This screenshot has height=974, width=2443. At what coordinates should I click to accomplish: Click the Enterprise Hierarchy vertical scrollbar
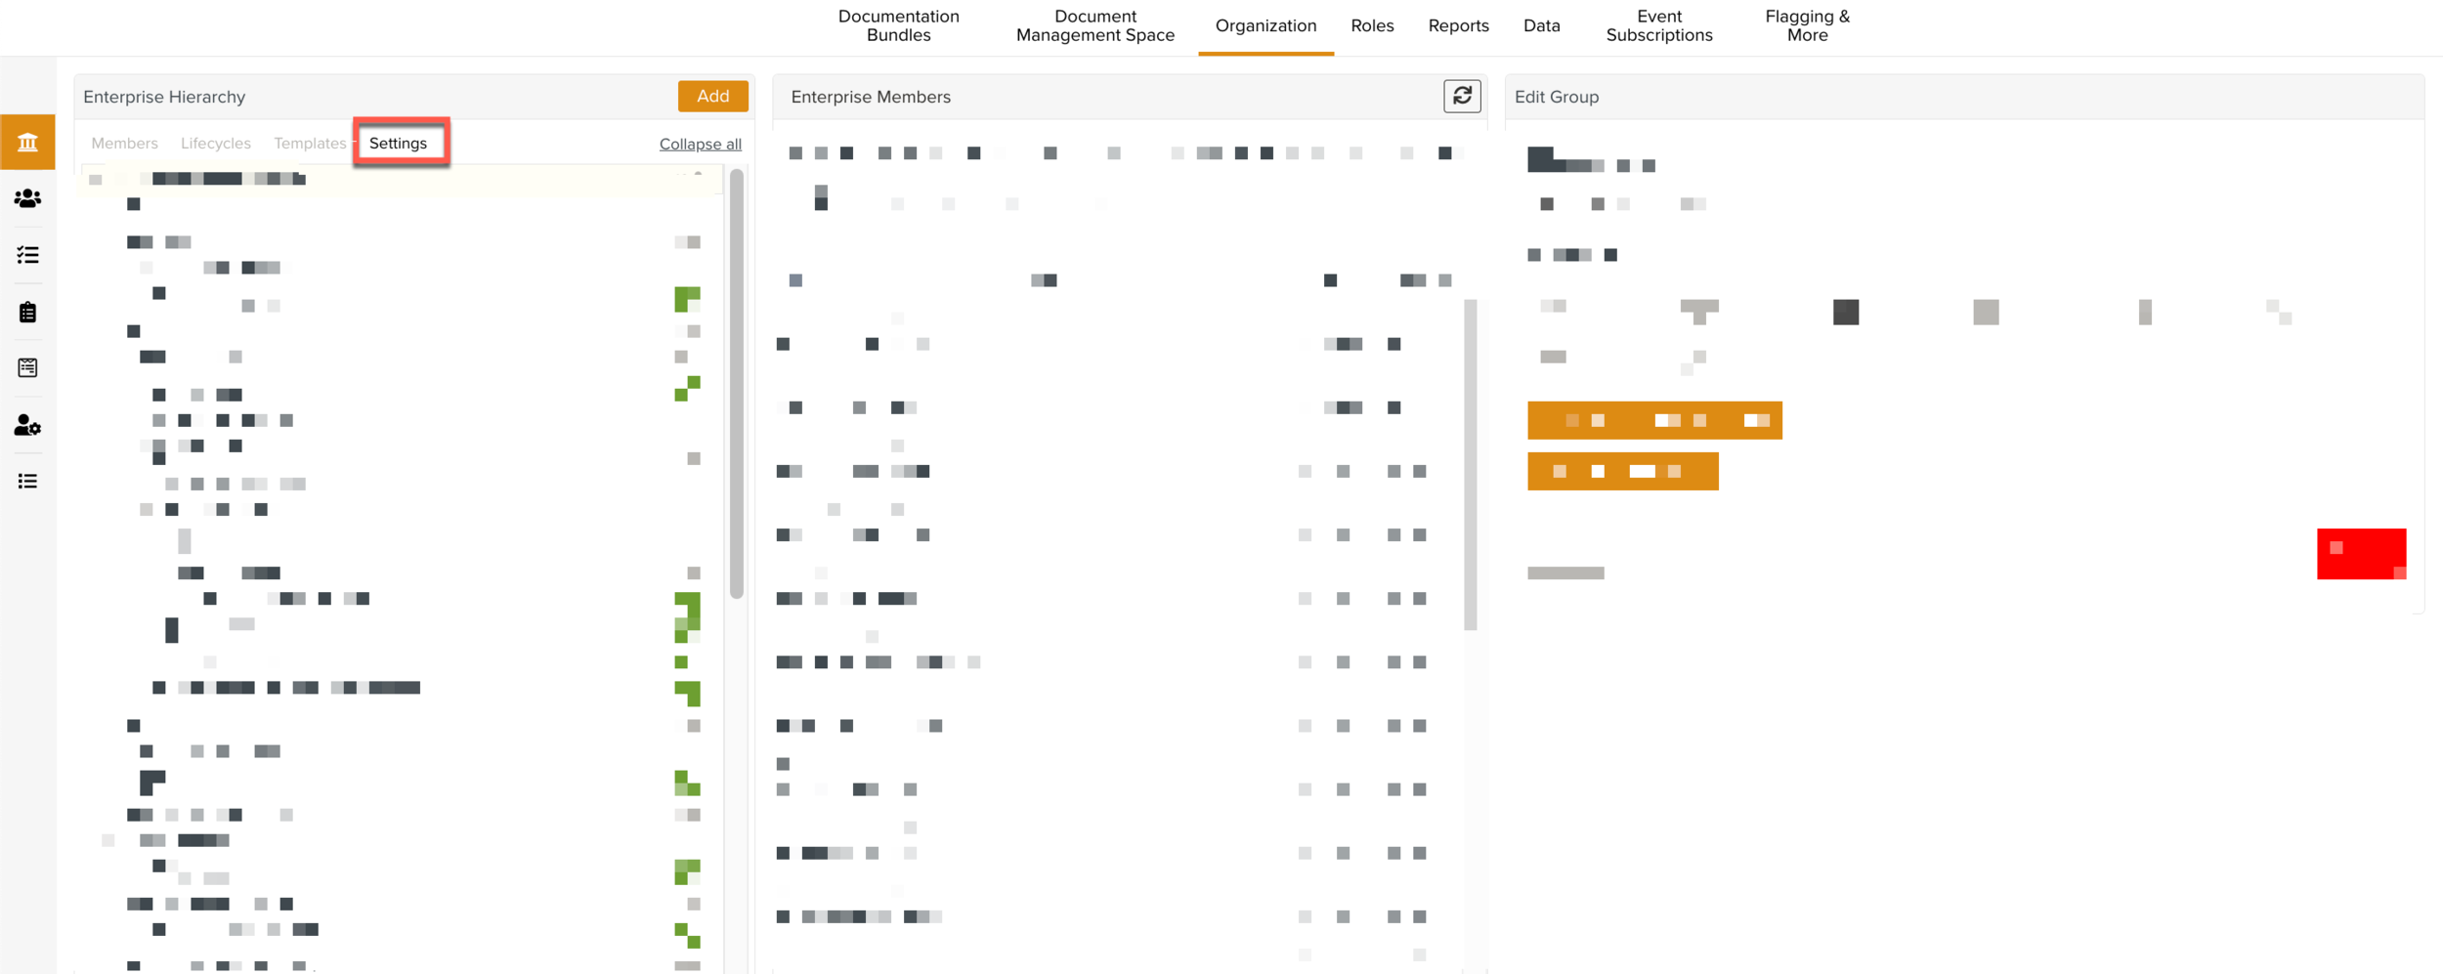point(737,383)
